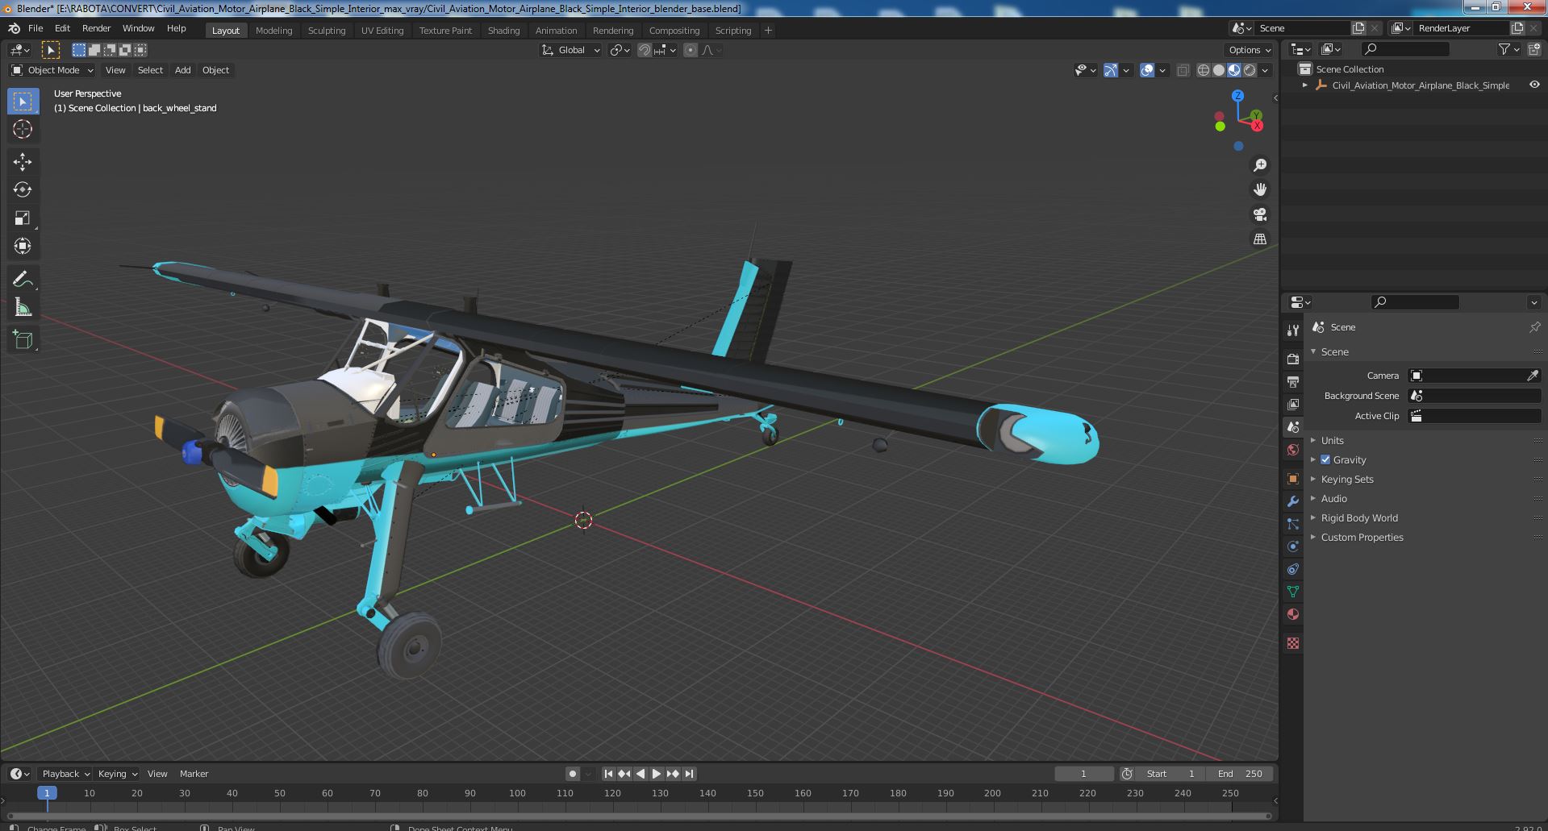Click the zoom viewport icon
The height and width of the screenshot is (831, 1548).
(x=1259, y=165)
